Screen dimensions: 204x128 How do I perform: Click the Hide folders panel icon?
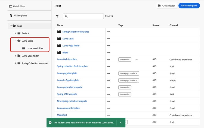tap(10, 6)
